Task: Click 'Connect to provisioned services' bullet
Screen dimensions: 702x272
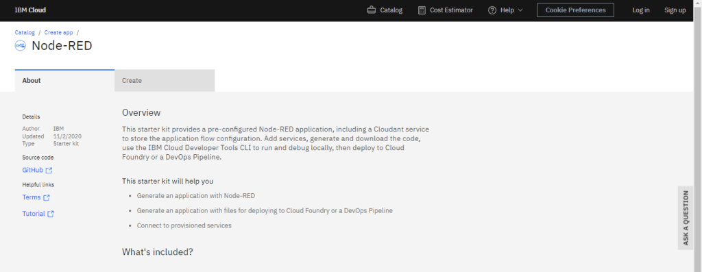Action: 184,226
